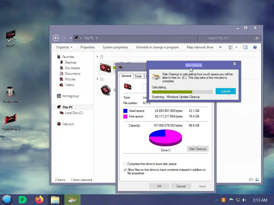Screen dimensions: 274x205
Task: Collapse the first (1) group arrow
Action: click(97, 57)
